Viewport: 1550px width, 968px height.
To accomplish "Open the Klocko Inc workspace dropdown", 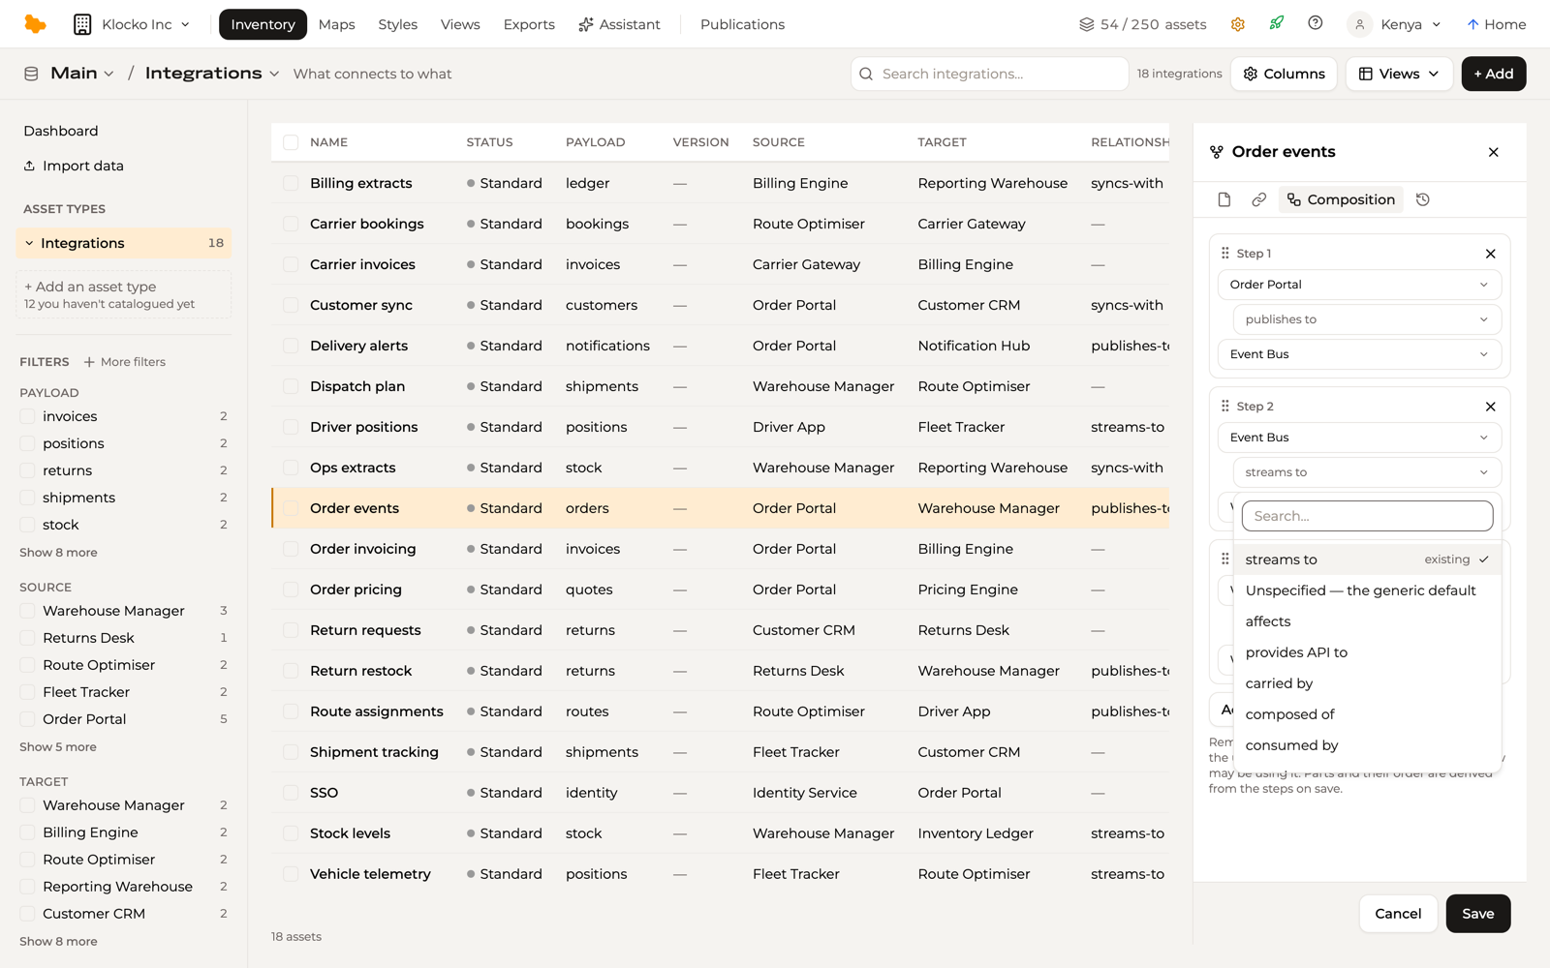I will [x=133, y=24].
